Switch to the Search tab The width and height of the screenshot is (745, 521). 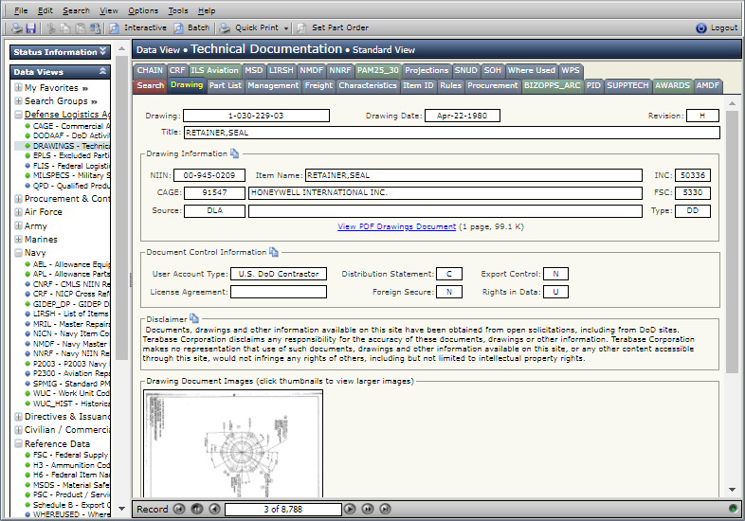[x=150, y=85]
